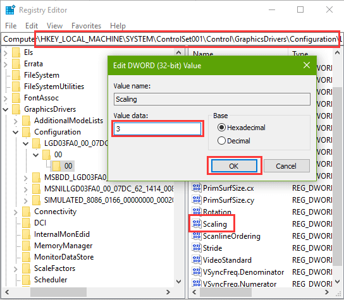Expand the Els tree node
This screenshot has width=344, height=300.
point(6,53)
